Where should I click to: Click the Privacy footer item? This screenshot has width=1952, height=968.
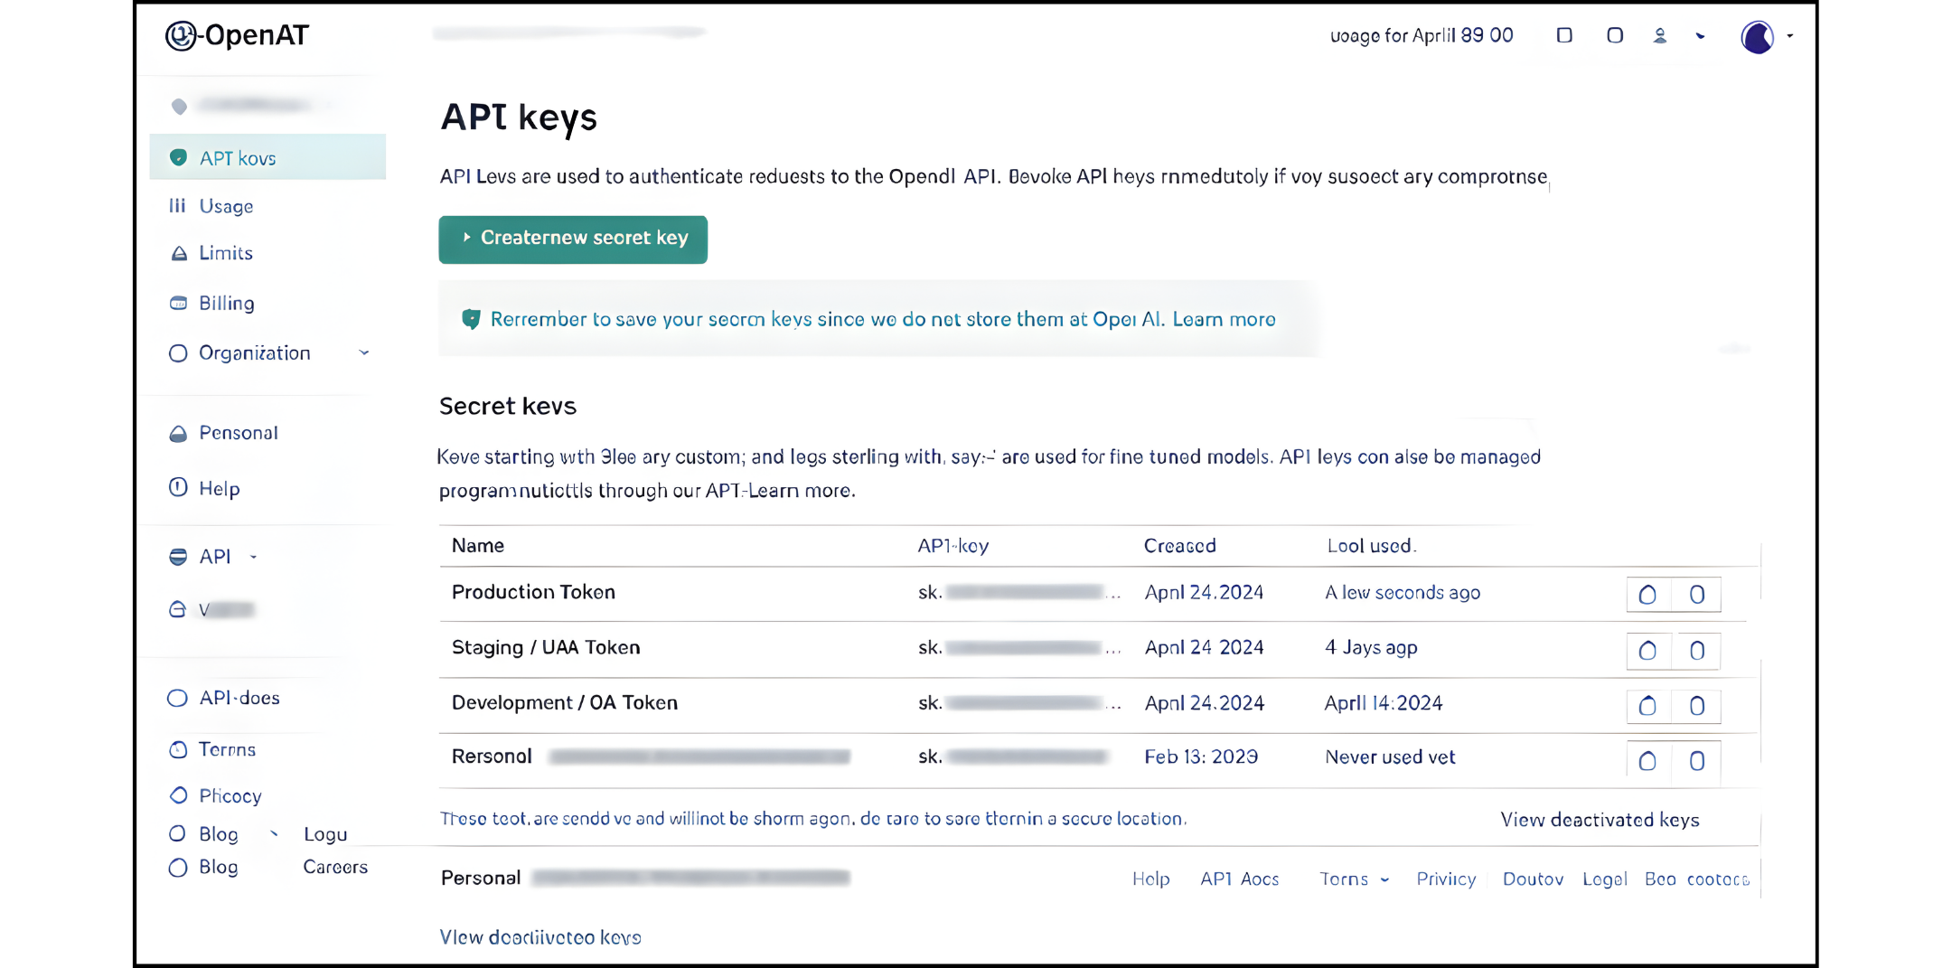(x=1445, y=879)
